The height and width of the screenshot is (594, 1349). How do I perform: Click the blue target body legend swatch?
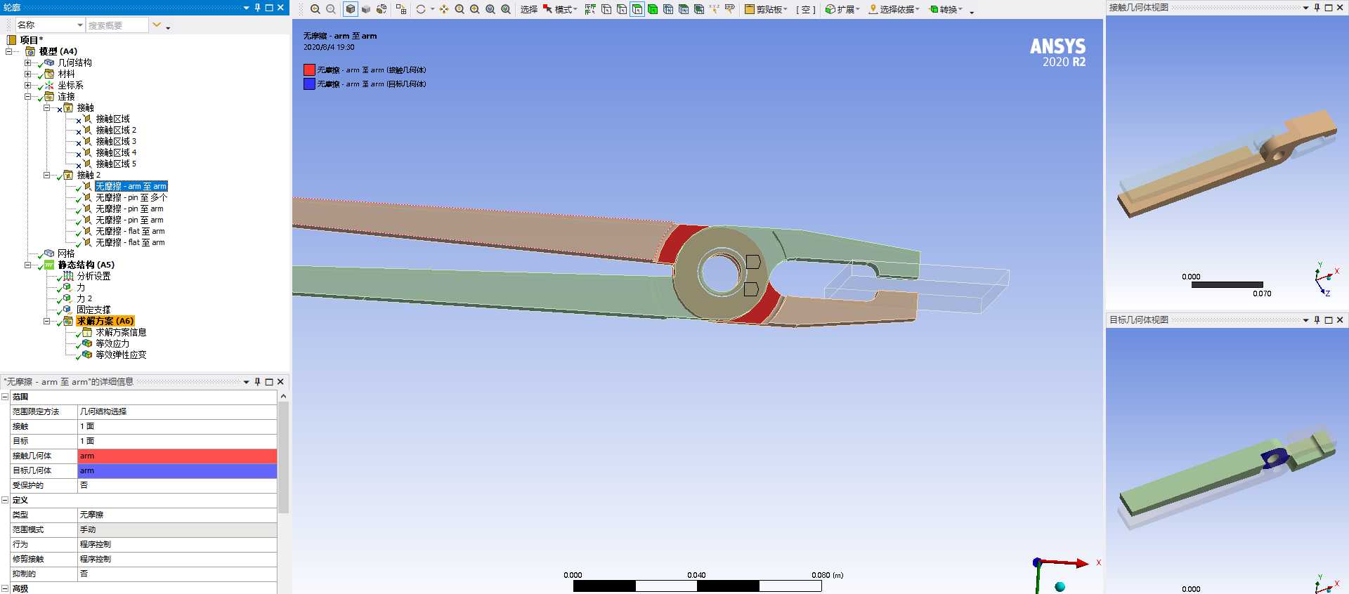(309, 84)
